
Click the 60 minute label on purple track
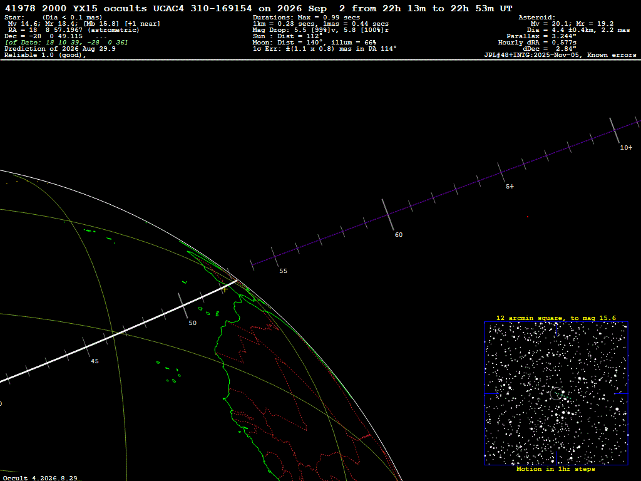[x=399, y=235]
